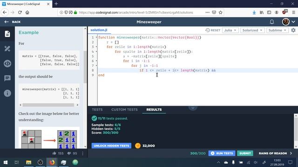
Task: Go to next task RAINS OF REASON
Action: click(x=275, y=153)
